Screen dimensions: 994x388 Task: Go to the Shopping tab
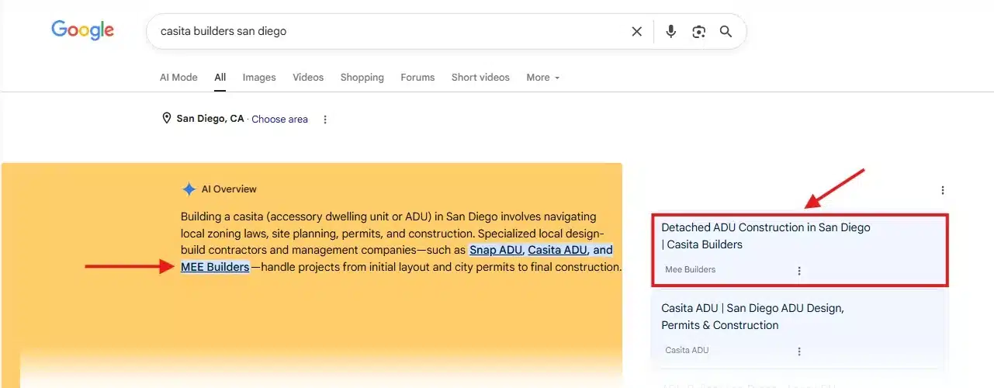pos(362,78)
